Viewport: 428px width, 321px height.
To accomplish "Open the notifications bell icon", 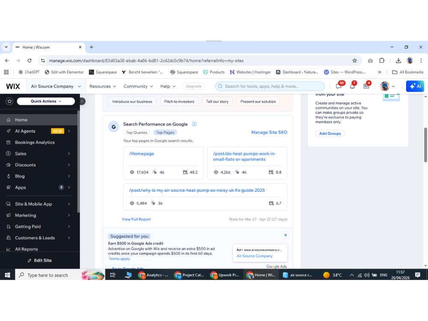I will coord(352,86).
